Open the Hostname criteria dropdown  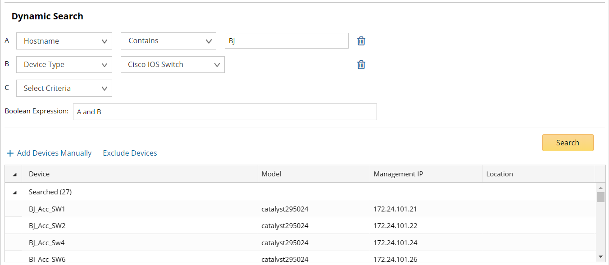pos(64,41)
